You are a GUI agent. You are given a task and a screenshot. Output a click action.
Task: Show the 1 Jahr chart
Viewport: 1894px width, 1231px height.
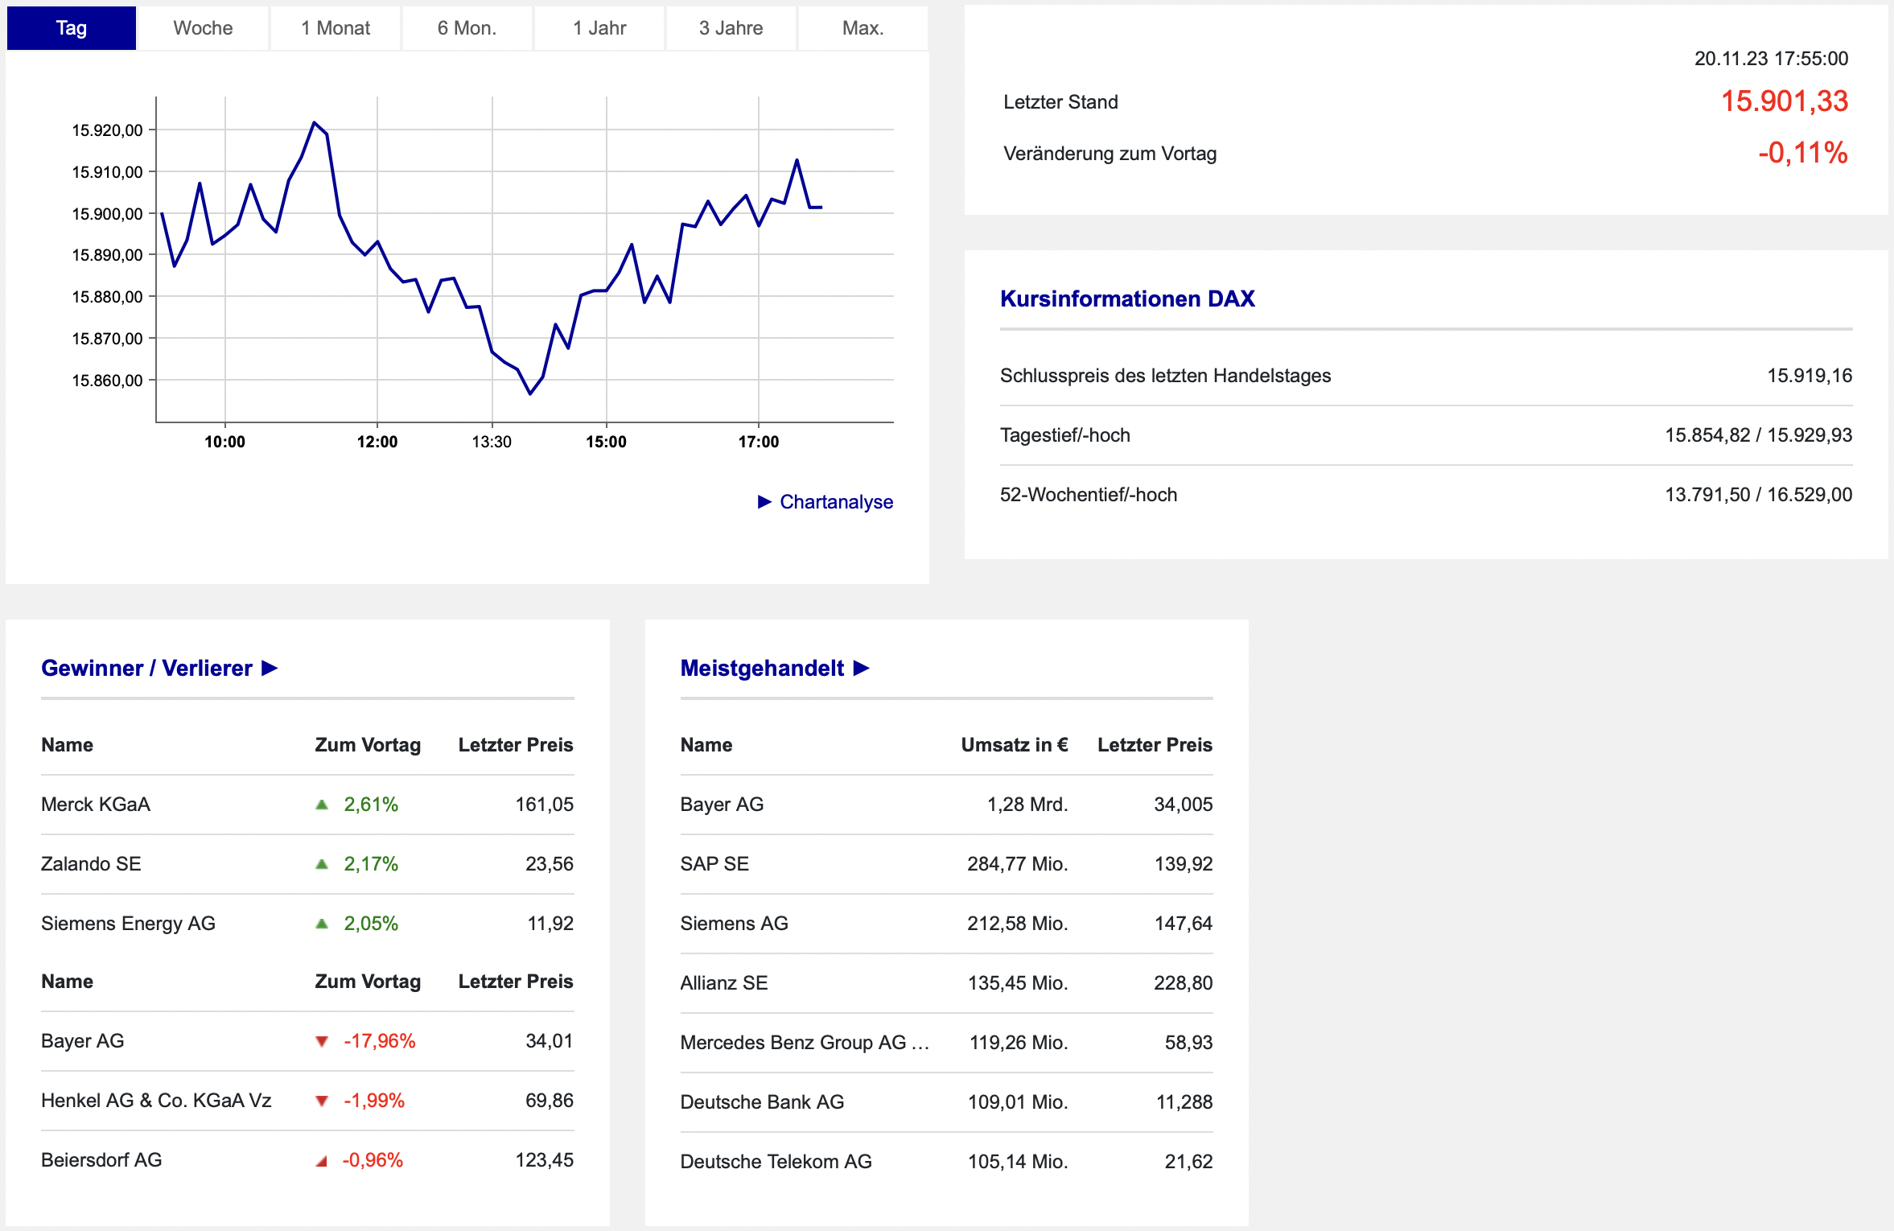pos(599,28)
